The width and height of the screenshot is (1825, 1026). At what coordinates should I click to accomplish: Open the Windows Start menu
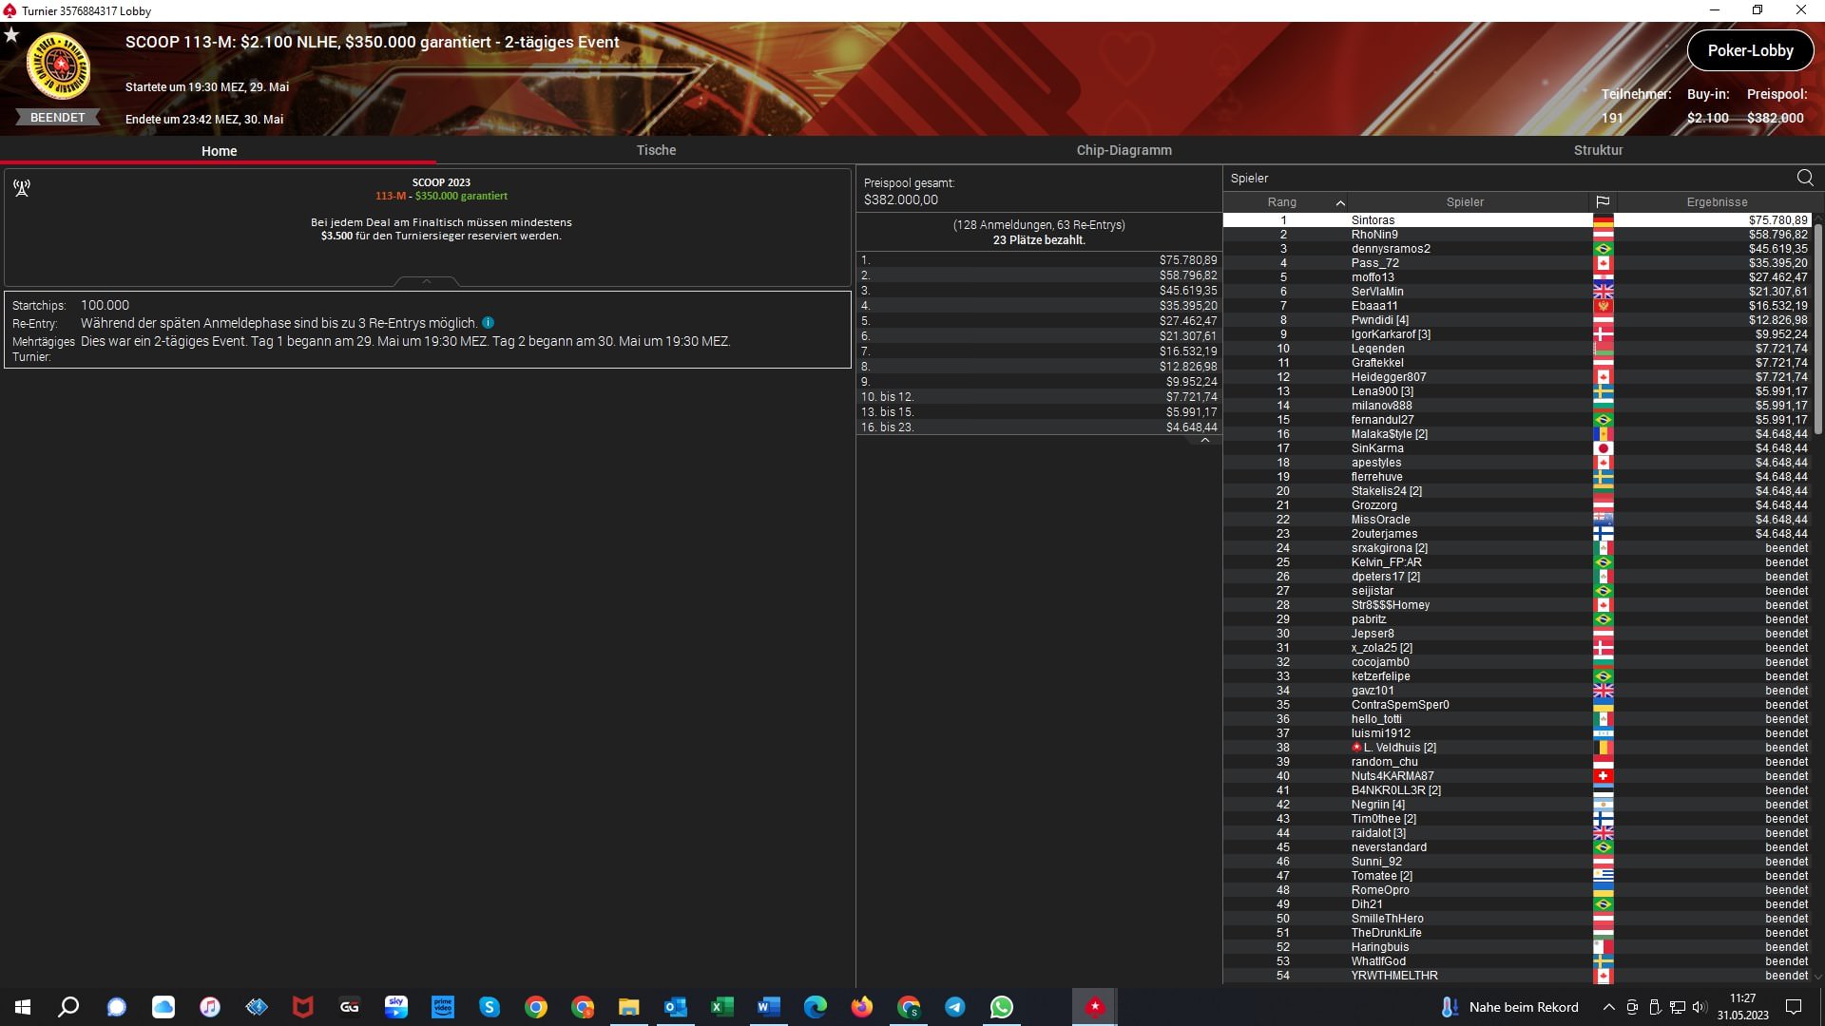point(23,1007)
